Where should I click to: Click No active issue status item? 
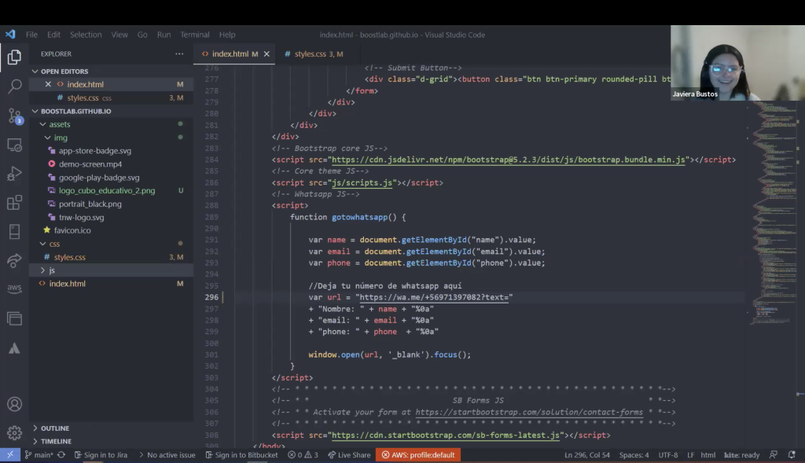coord(167,455)
